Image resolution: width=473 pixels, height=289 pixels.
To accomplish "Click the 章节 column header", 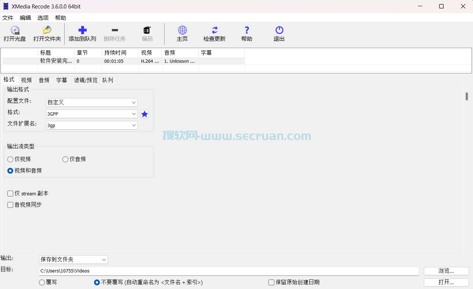I will (88, 53).
